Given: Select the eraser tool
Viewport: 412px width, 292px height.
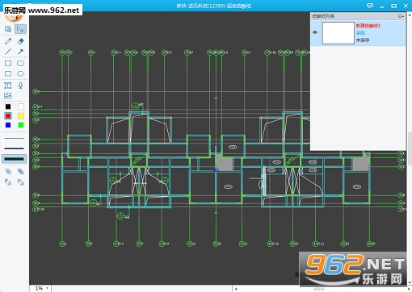Looking at the screenshot, I should (20, 41).
